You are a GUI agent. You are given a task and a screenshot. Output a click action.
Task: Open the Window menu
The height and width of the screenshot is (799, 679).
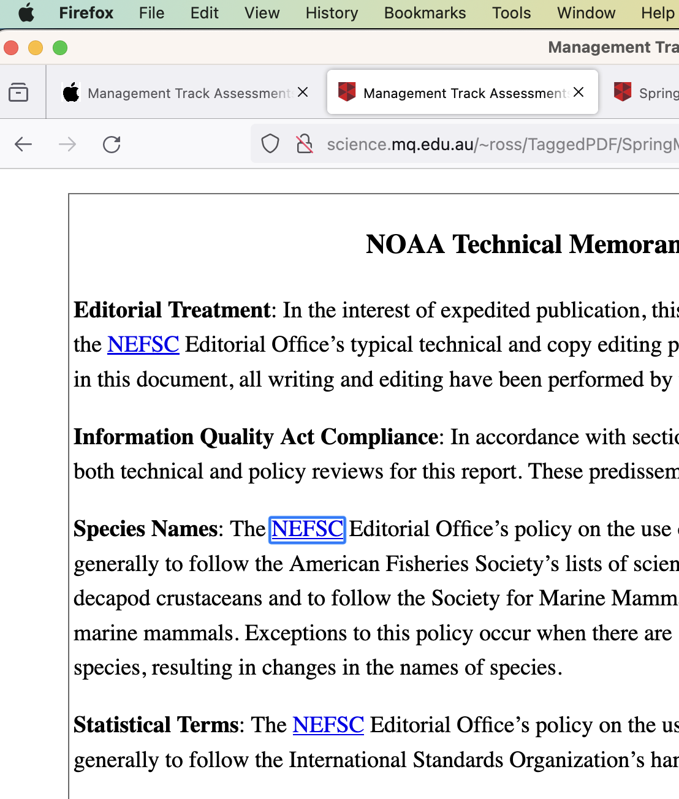pos(586,13)
